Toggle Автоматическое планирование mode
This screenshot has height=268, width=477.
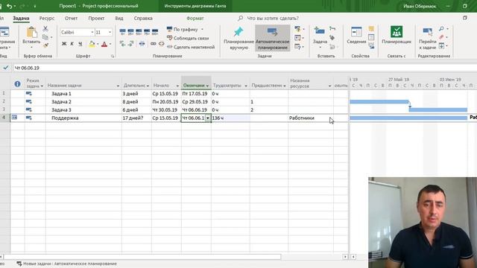[x=273, y=38]
